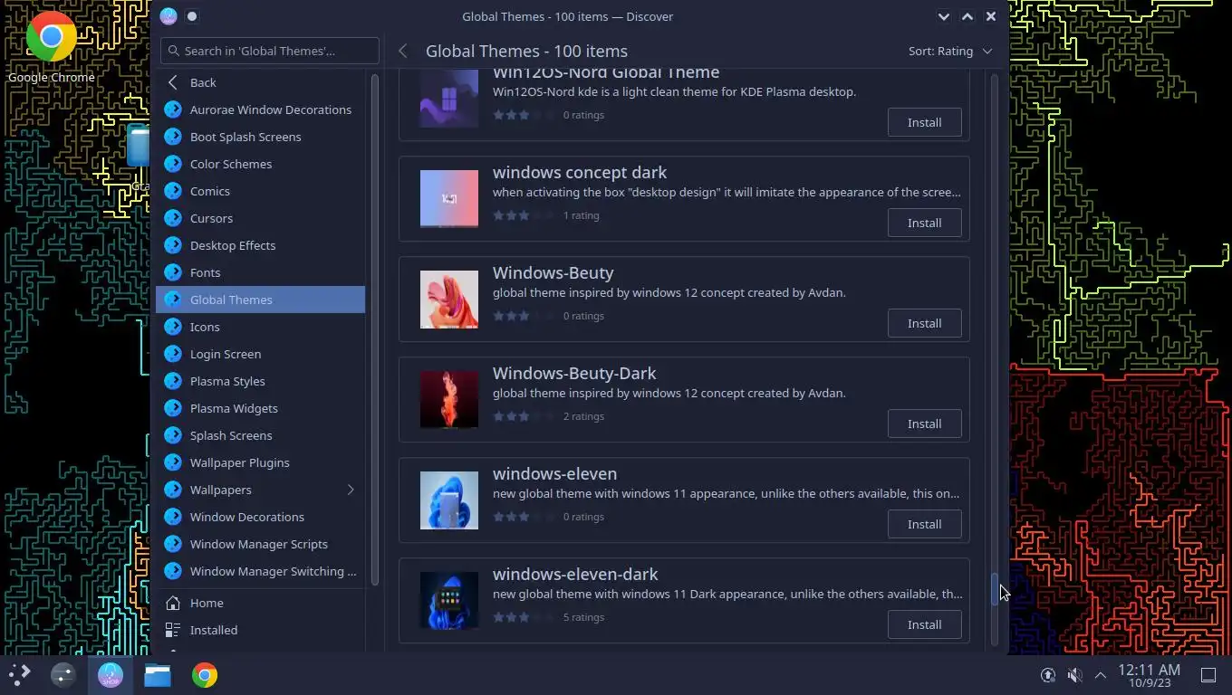The image size is (1232, 695).
Task: Select Color Schemes category
Action: tap(260, 164)
